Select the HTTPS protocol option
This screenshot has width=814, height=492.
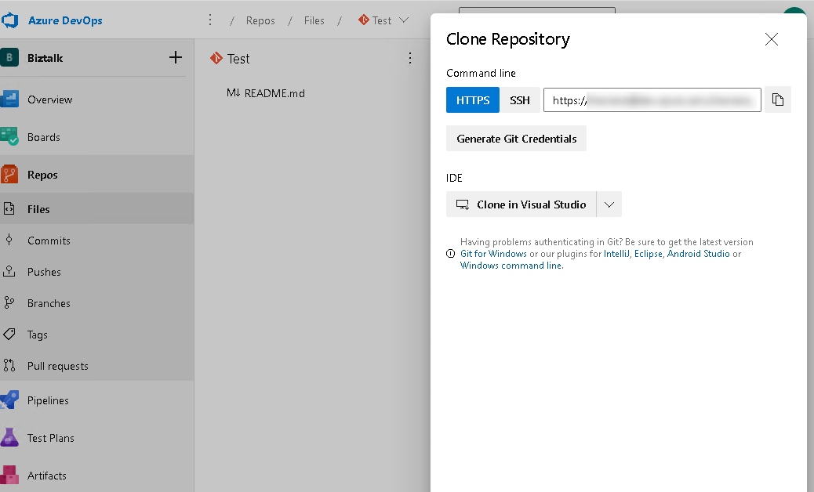472,100
